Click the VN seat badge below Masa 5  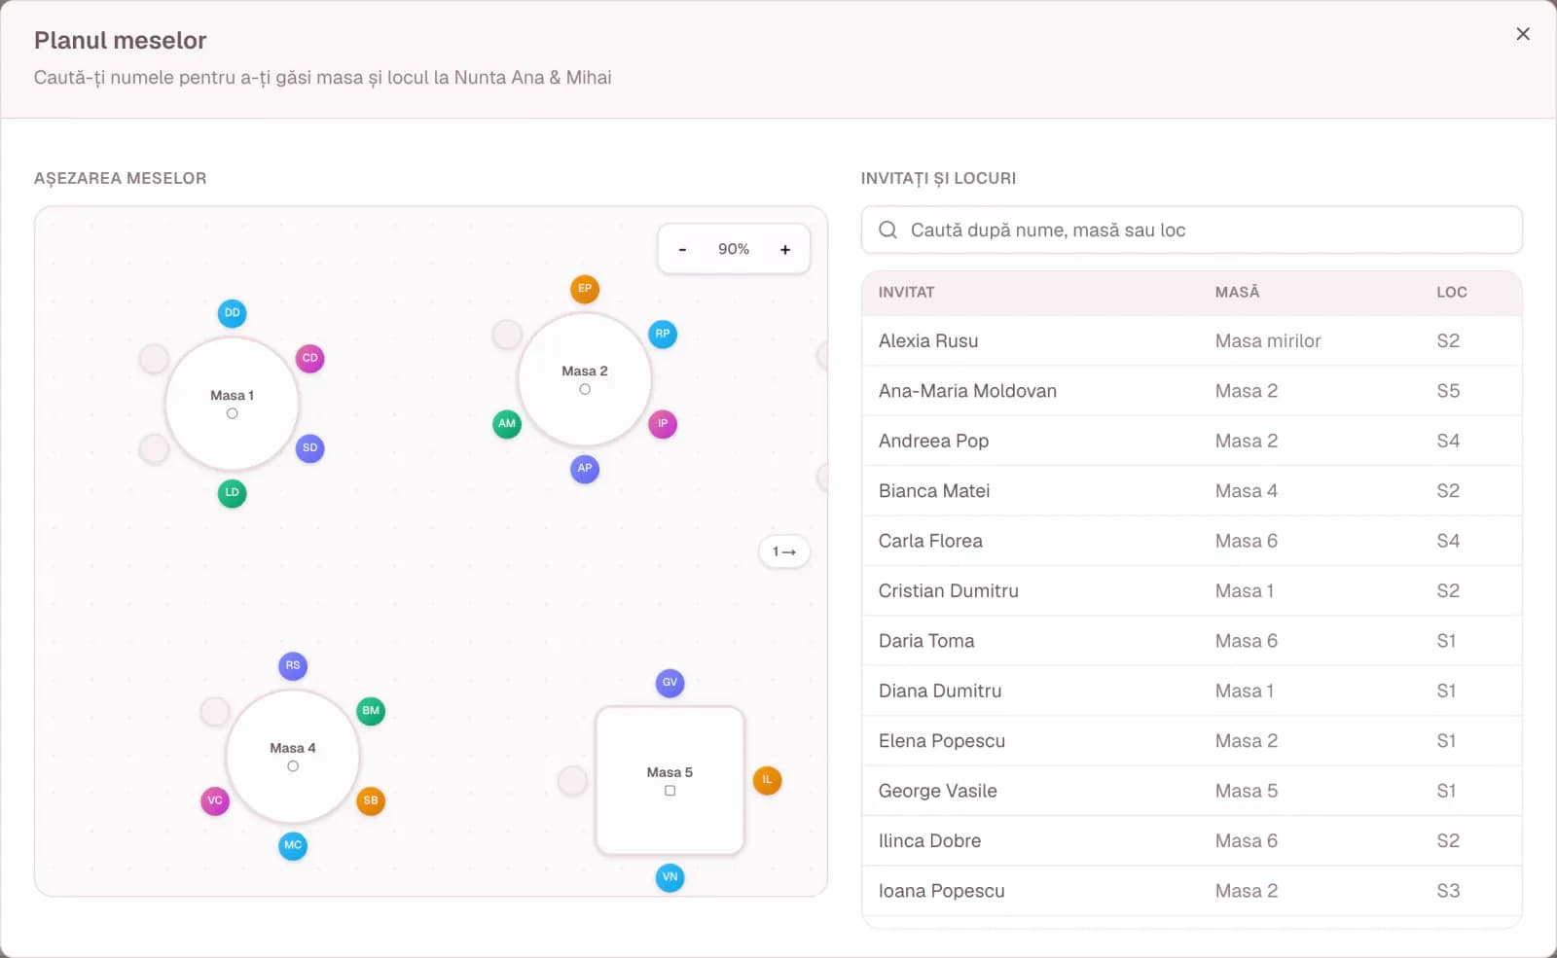coord(670,877)
